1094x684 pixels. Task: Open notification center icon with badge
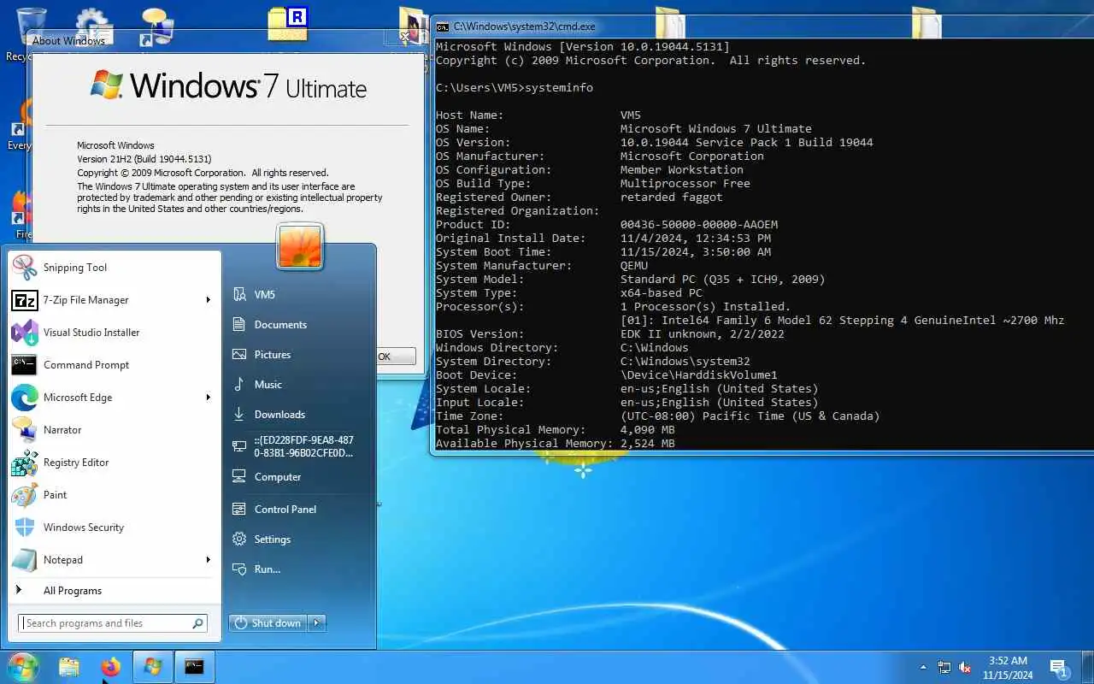pos(1060,667)
